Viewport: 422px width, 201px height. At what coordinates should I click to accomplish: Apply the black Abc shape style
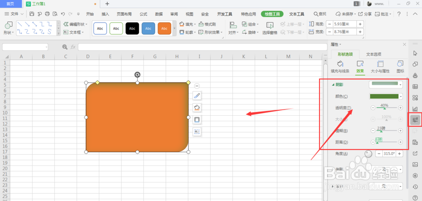tap(132, 28)
